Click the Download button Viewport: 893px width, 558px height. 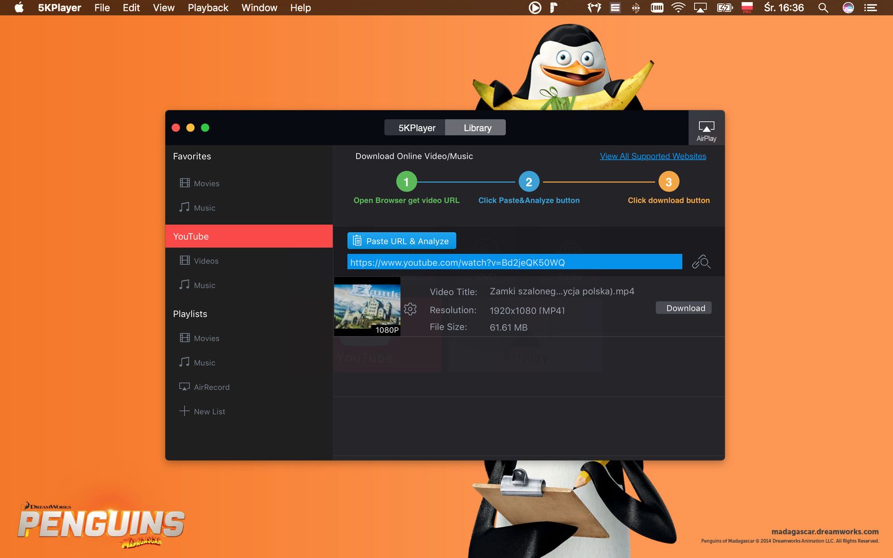(683, 308)
